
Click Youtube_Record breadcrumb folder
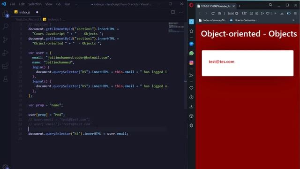tap(27, 19)
